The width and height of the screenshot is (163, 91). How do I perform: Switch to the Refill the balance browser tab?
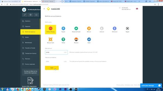pyautogui.click(x=31, y=2)
